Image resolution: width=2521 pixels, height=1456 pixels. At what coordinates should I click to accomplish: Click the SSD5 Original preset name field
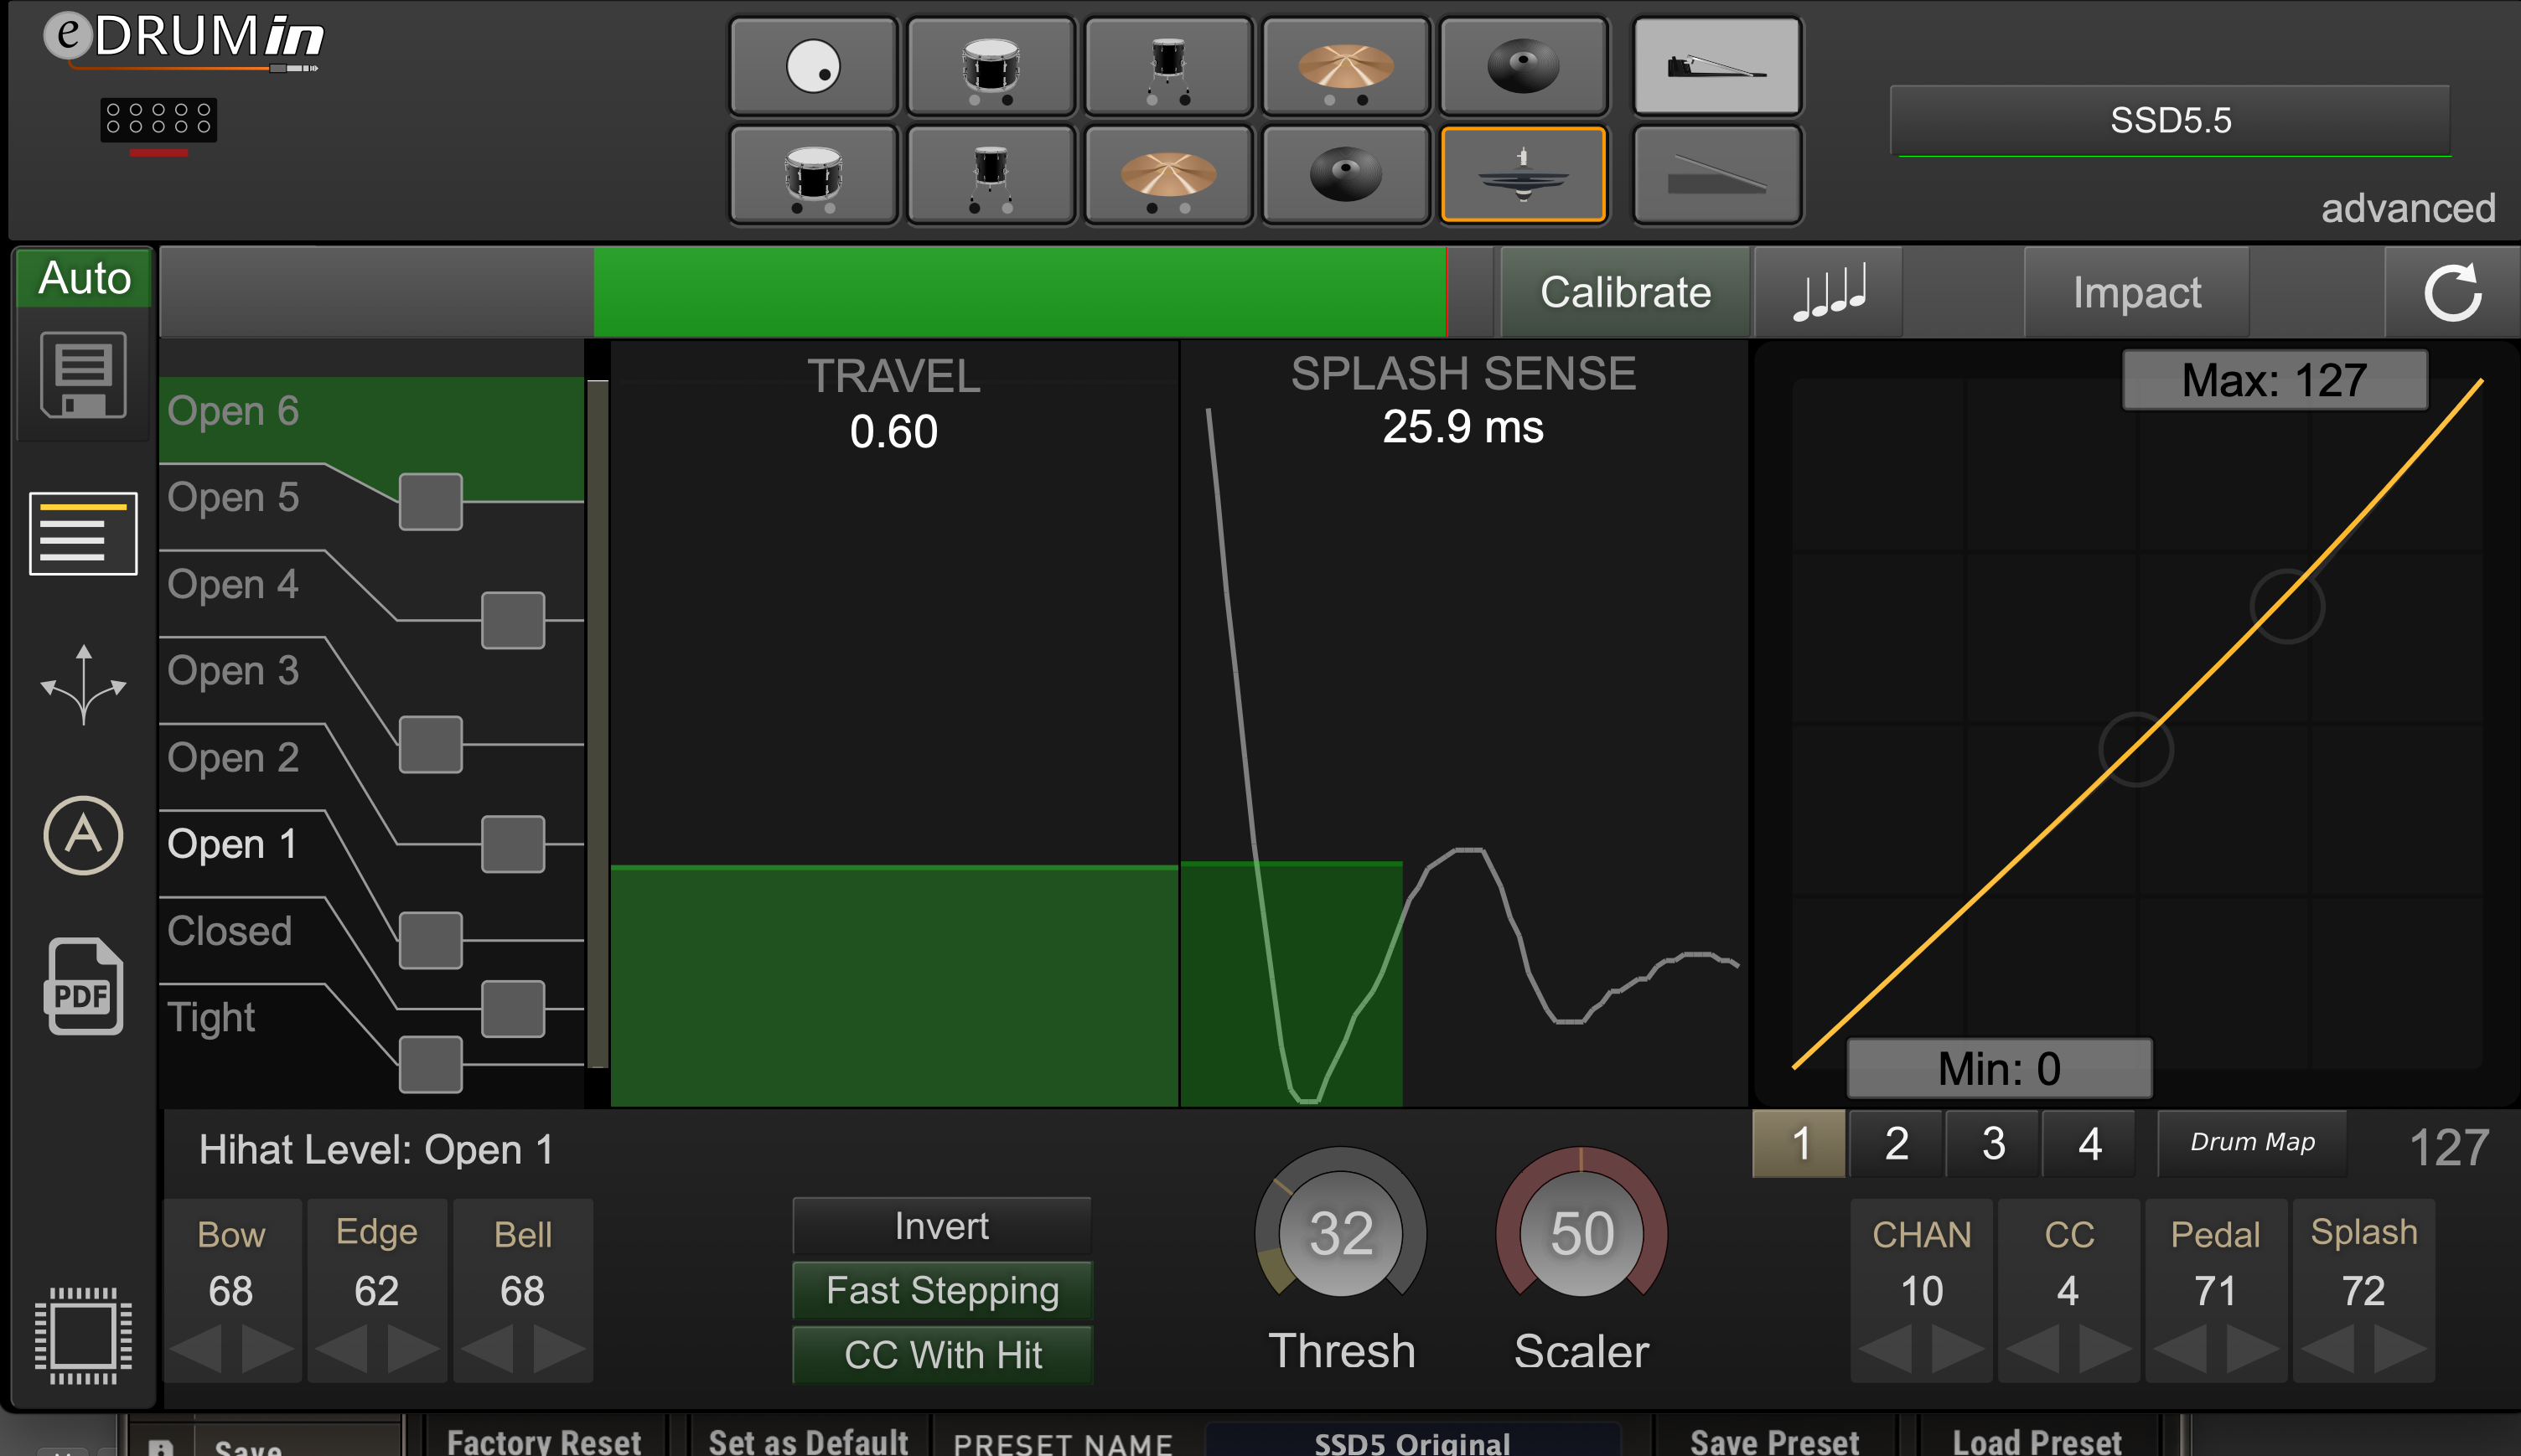[x=1412, y=1441]
